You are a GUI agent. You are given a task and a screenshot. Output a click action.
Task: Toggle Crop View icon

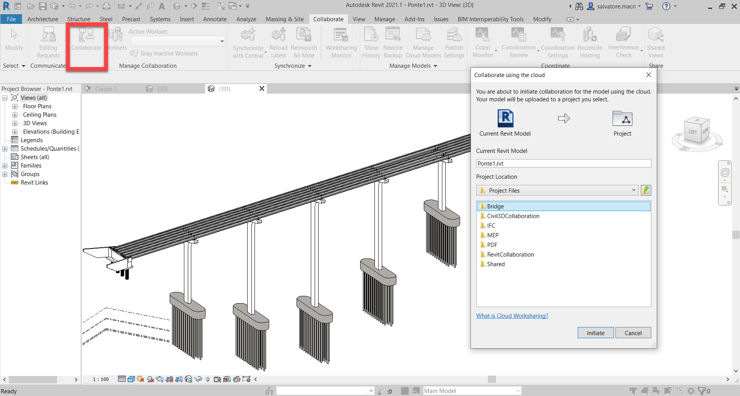(x=169, y=379)
